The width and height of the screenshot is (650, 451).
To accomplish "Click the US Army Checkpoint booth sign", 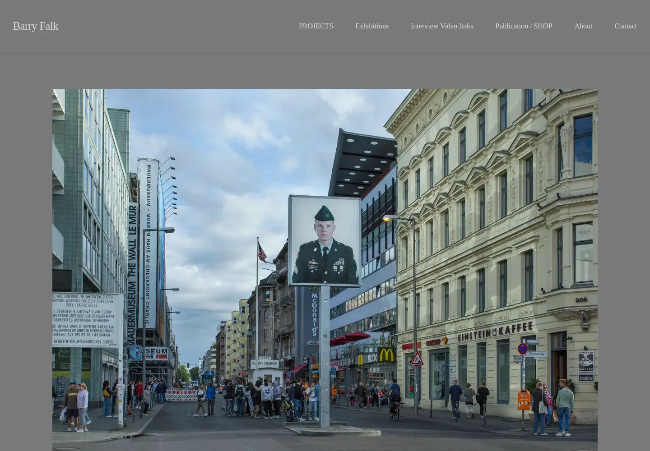I will click(265, 363).
